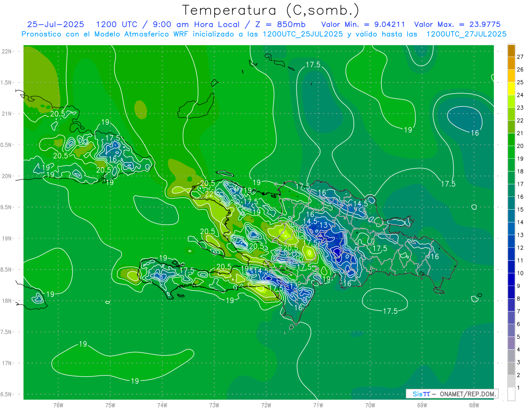Screen dimensions: 532x411
Task: Select "Valor Max. = 23.9775" value
Action: click(x=457, y=24)
